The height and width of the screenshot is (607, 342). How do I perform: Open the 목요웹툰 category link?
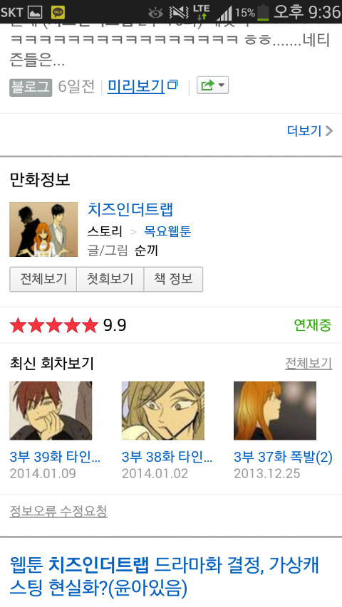click(167, 231)
